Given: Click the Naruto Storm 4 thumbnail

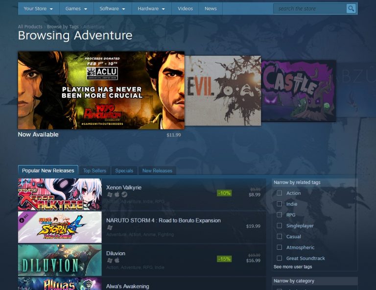Looking at the screenshot, I should click(60, 227).
